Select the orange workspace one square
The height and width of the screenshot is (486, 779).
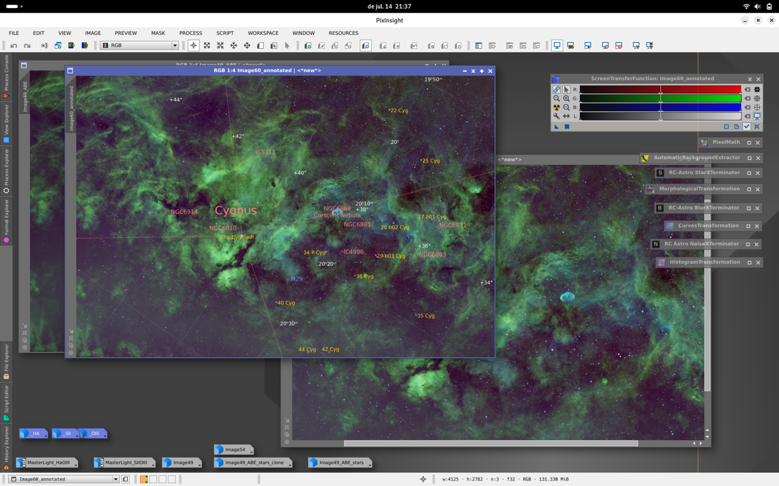coord(144,479)
